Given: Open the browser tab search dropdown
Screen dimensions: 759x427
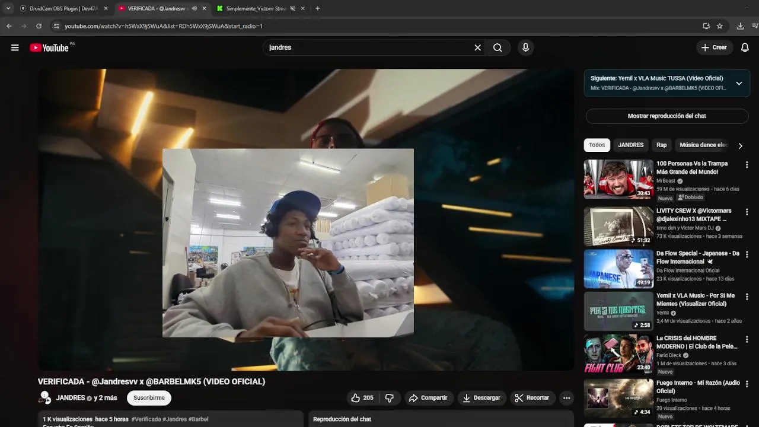Looking at the screenshot, I should click(x=8, y=8).
